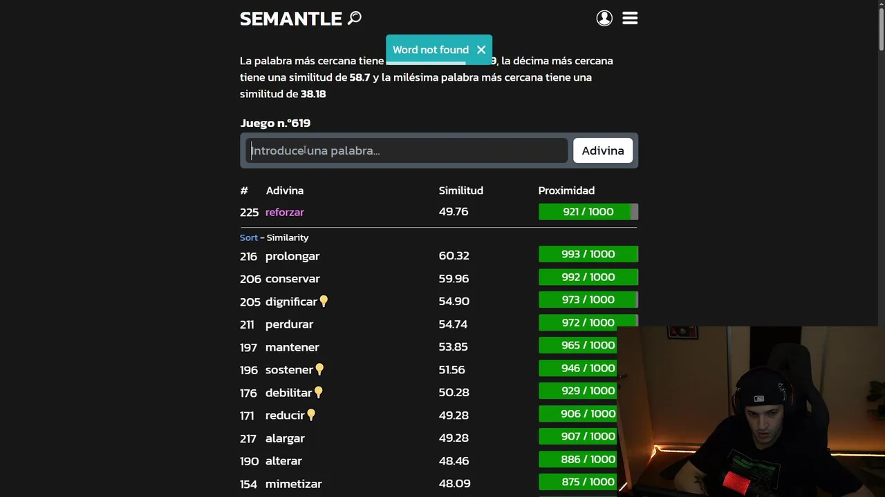Click the Similitud column header
This screenshot has height=497, width=885.
point(460,191)
